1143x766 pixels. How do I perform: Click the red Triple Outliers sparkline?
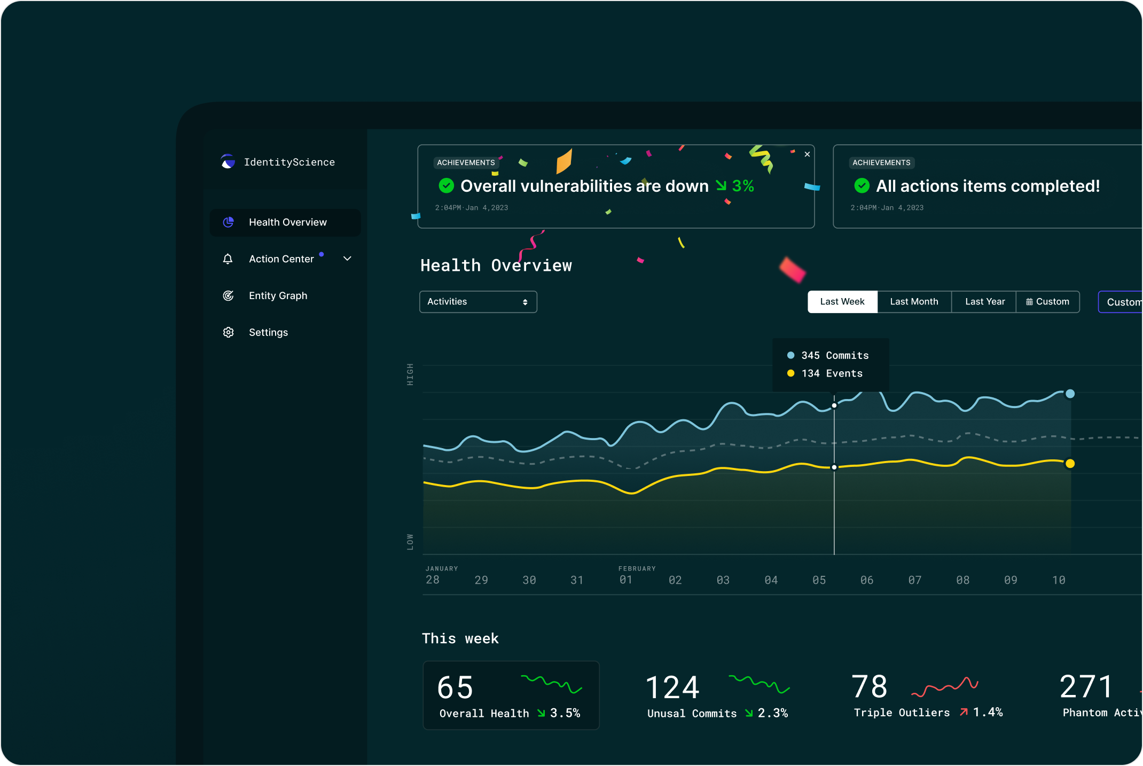pyautogui.click(x=945, y=687)
